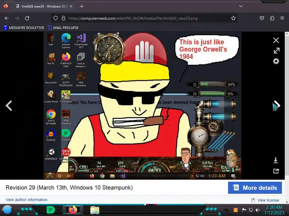Open the Firefox hamburger menu
This screenshot has height=216, width=289.
pos(282,18)
